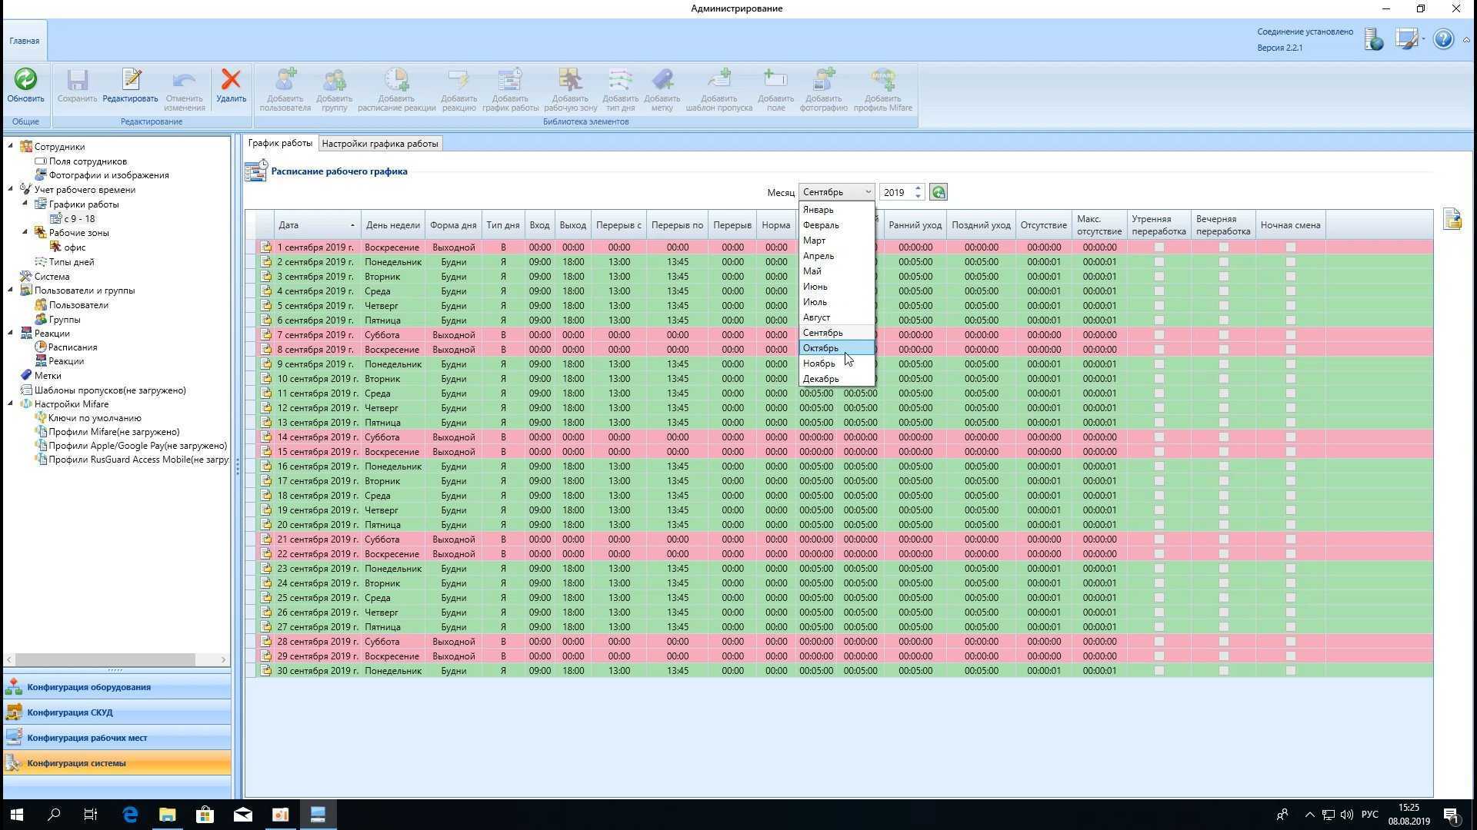Image resolution: width=1477 pixels, height=830 pixels.
Task: Click the green Обновить refresh icon
Action: 25,80
